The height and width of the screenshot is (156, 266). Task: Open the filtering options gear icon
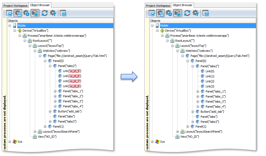[53, 13]
